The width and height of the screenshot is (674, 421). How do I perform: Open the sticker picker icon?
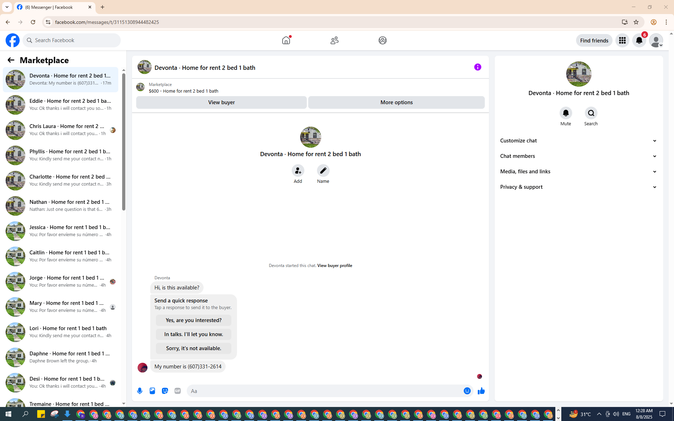[x=165, y=391]
